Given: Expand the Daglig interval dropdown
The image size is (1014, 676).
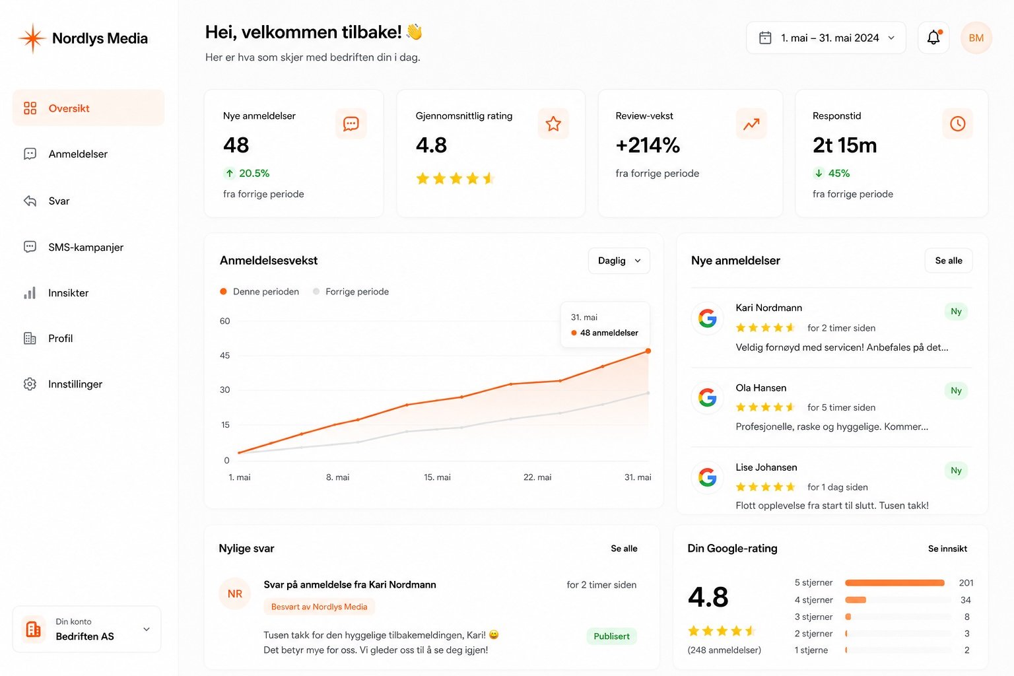Looking at the screenshot, I should 619,261.
